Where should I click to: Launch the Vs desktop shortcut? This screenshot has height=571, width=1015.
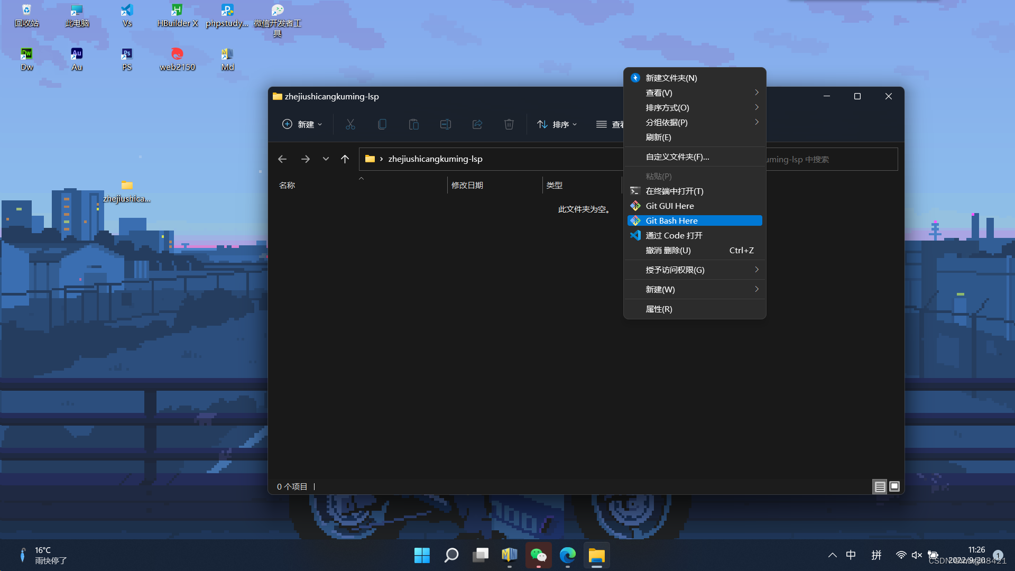(127, 16)
